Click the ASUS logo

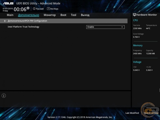[8, 3]
